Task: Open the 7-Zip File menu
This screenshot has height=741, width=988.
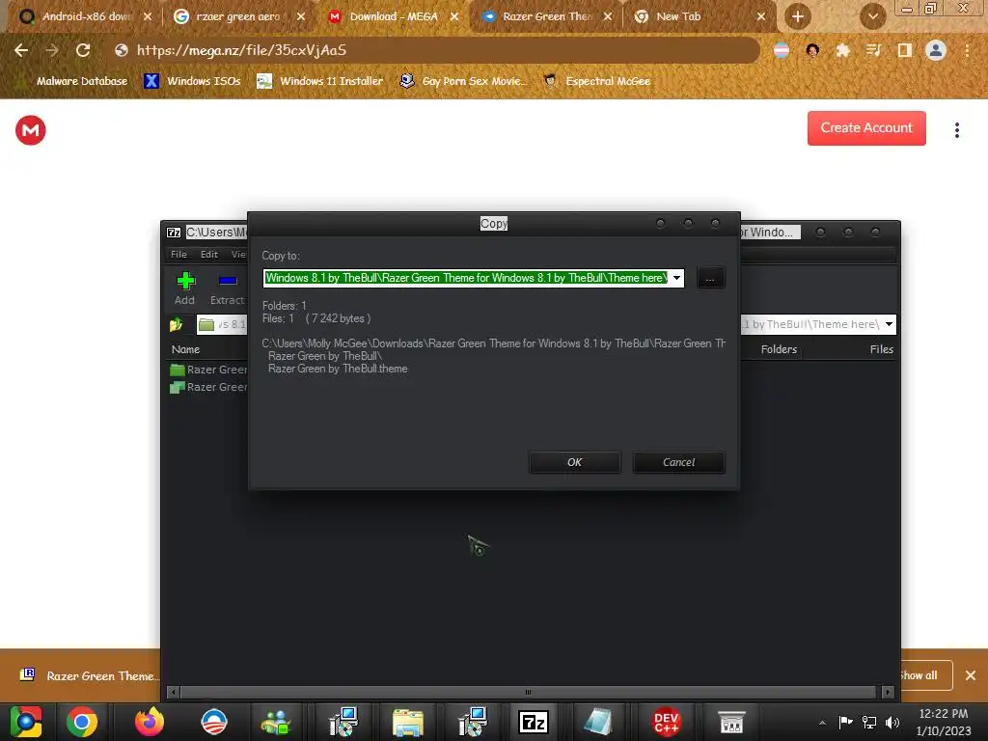Action: (178, 255)
